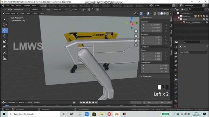Open the View Layer properties tab
The width and height of the screenshot is (209, 117).
(176, 61)
